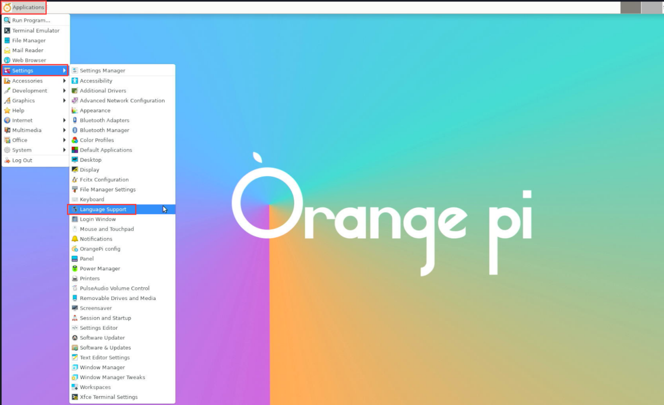Click the dark gray panel box top-right

coord(631,8)
